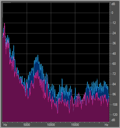Select the -120 dB scale label
The width and height of the screenshot is (120, 128).
pos(114,115)
